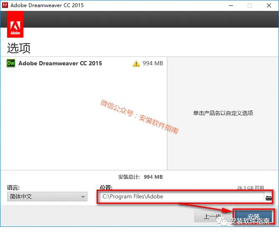Close the Adobe Dreamweaver installer window

click(x=269, y=5)
